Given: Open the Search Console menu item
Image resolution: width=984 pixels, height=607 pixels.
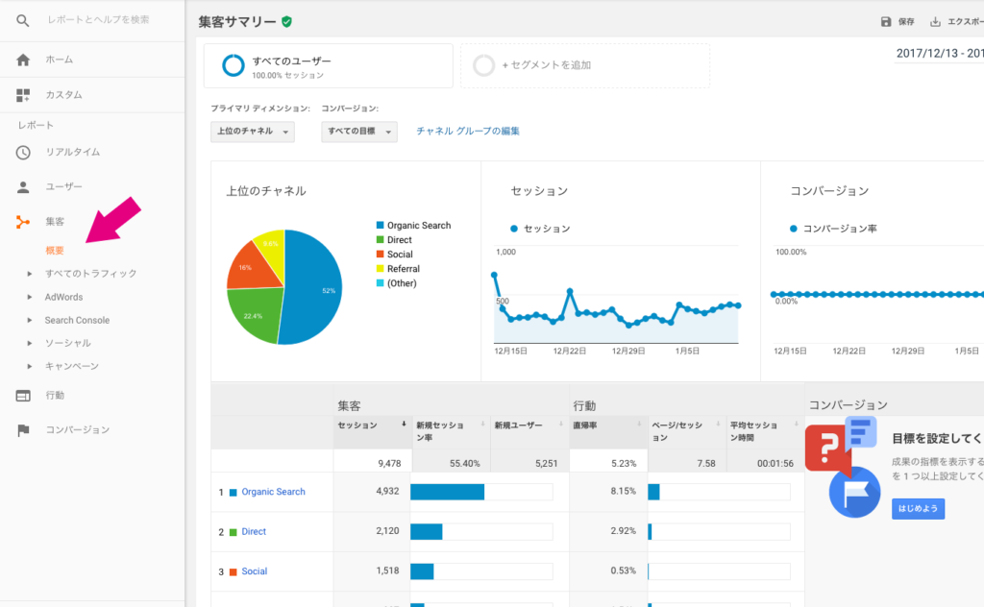Looking at the screenshot, I should [77, 320].
